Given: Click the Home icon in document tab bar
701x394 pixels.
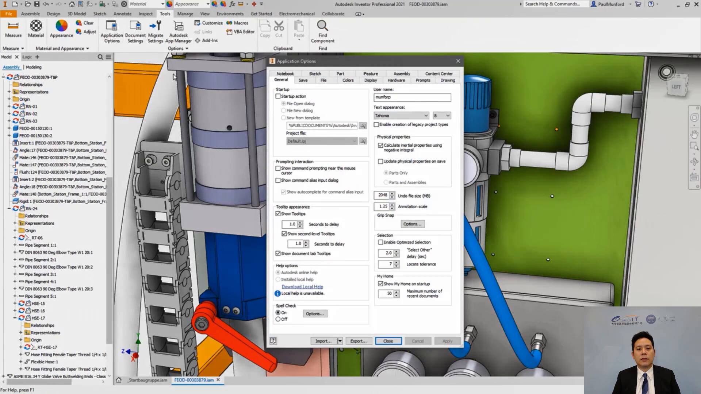Looking at the screenshot, I should click(x=119, y=380).
